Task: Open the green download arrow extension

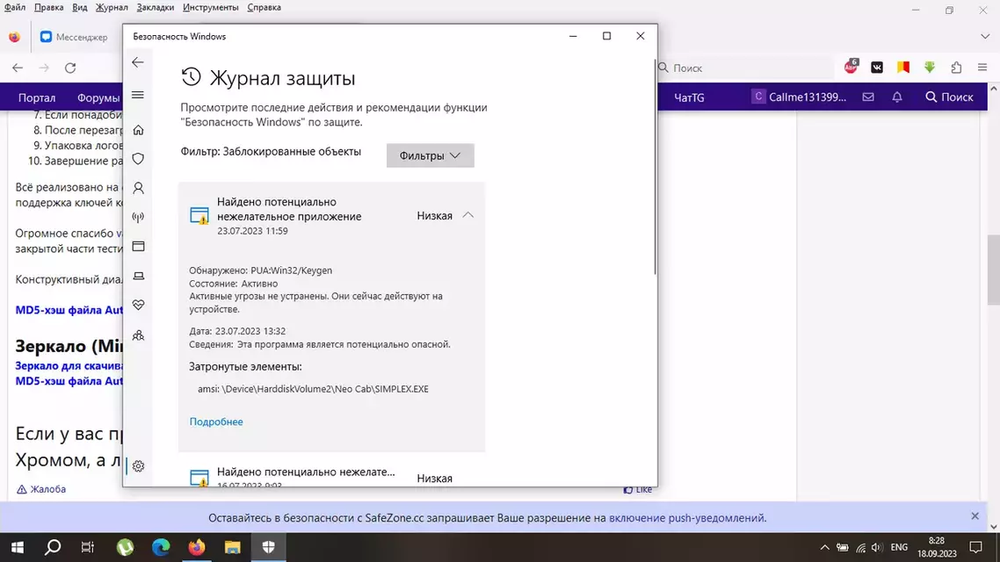Action: 929,68
